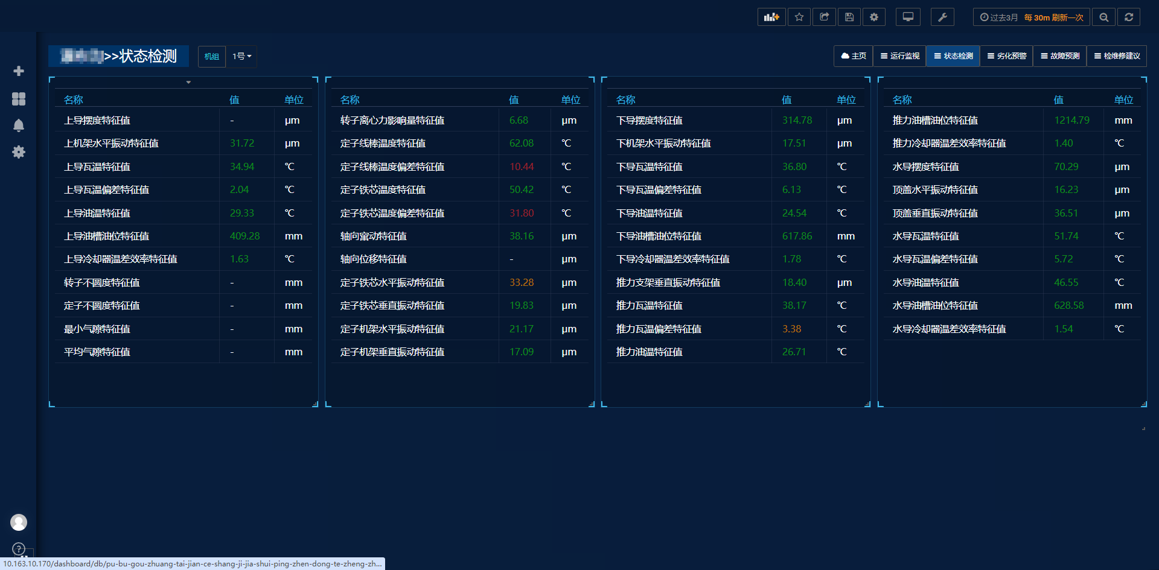
Task: Save the dashboard with floppy icon
Action: 849,17
